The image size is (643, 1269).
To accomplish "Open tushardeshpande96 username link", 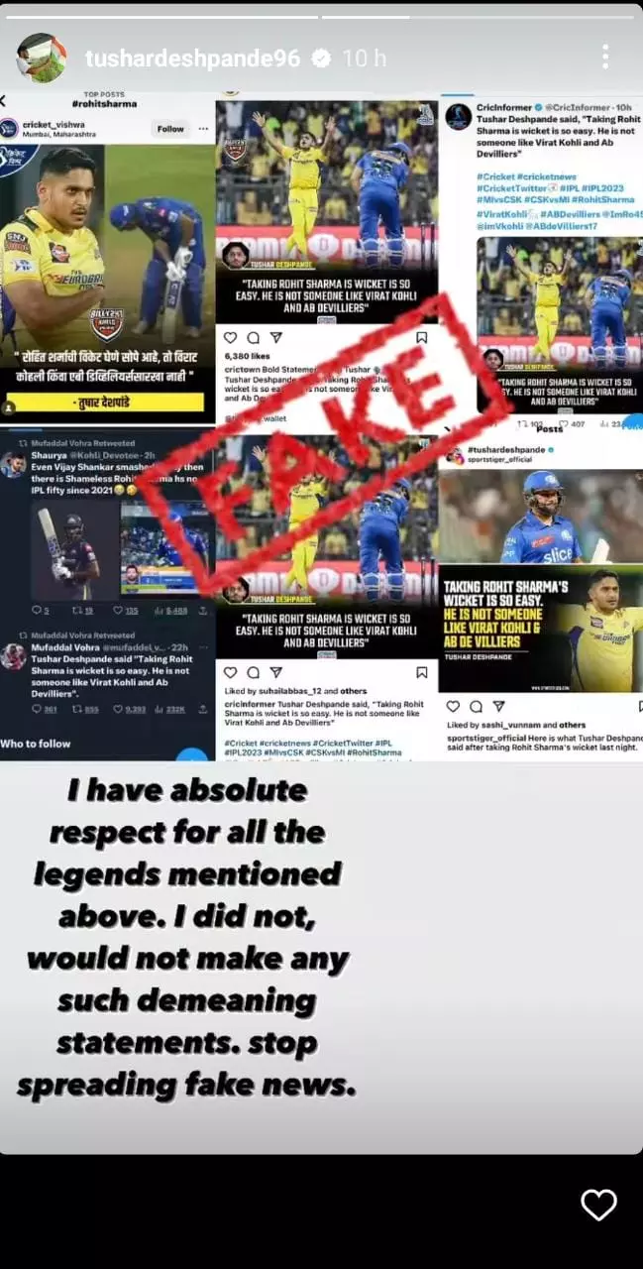I will [192, 58].
